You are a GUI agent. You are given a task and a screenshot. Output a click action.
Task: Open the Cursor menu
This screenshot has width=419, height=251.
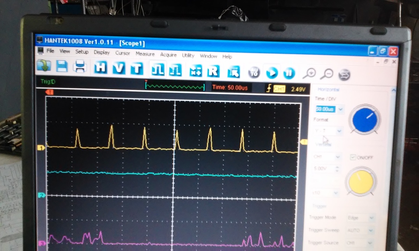coord(123,53)
